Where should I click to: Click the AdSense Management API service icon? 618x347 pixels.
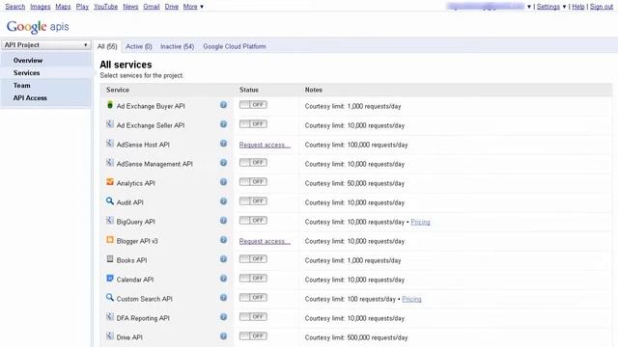point(110,163)
